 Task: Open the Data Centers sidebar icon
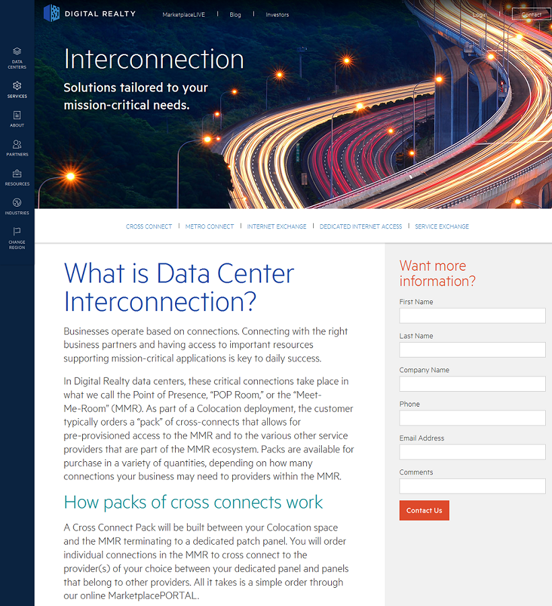[17, 52]
